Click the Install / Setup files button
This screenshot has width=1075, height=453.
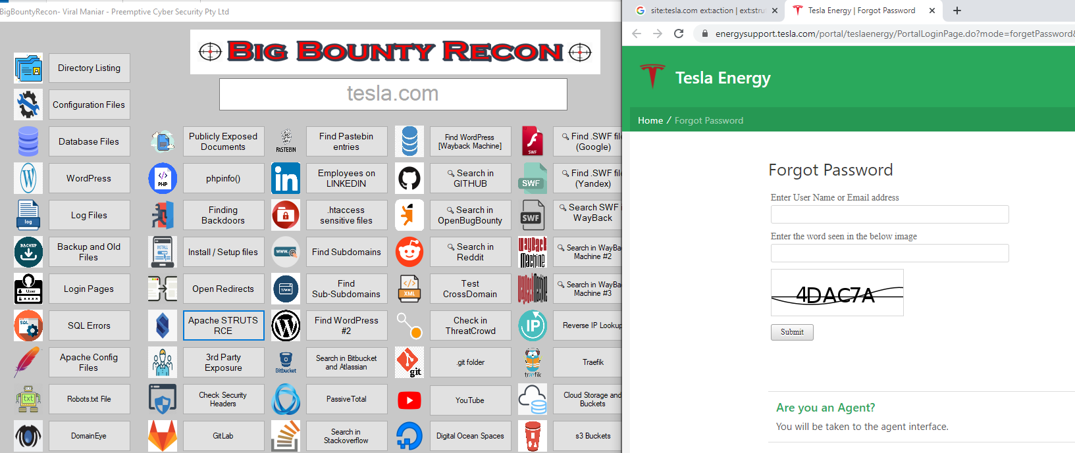click(x=223, y=252)
